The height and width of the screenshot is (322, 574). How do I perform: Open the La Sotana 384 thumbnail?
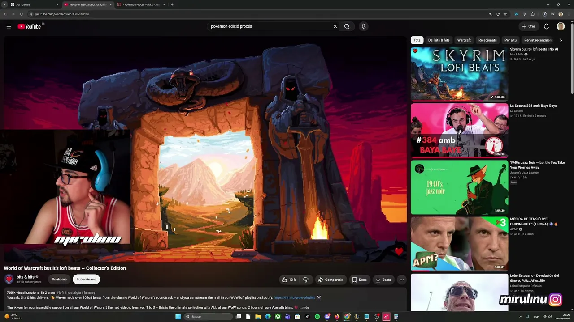pyautogui.click(x=459, y=131)
